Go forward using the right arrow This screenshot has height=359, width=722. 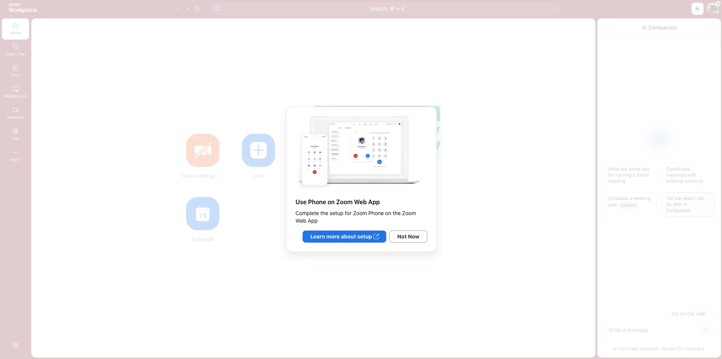click(x=188, y=9)
